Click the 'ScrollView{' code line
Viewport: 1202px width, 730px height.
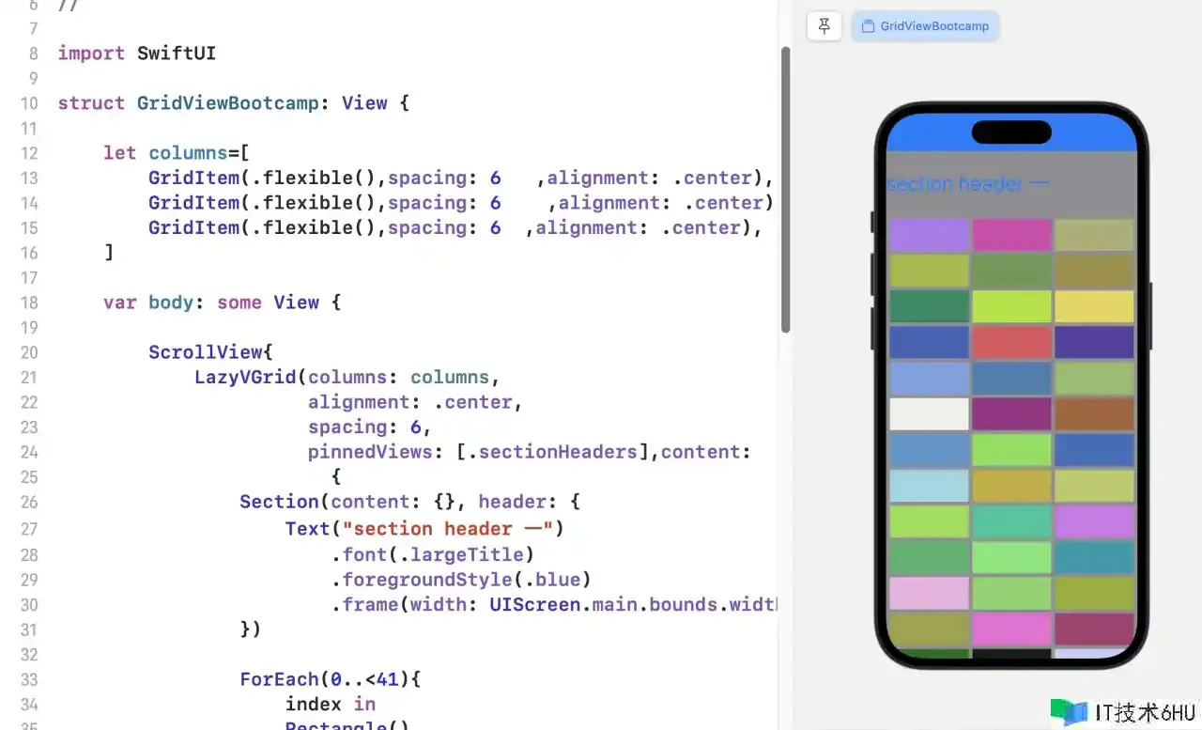pos(210,352)
